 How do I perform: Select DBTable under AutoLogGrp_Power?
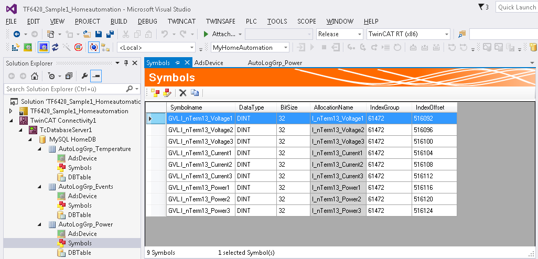click(x=80, y=253)
